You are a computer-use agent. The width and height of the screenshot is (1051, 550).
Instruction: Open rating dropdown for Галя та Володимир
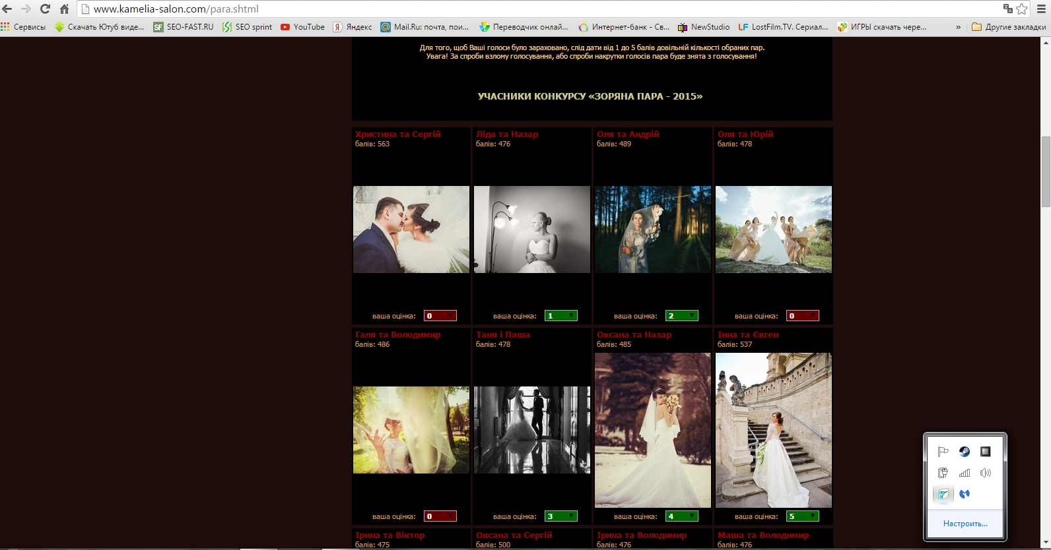440,516
